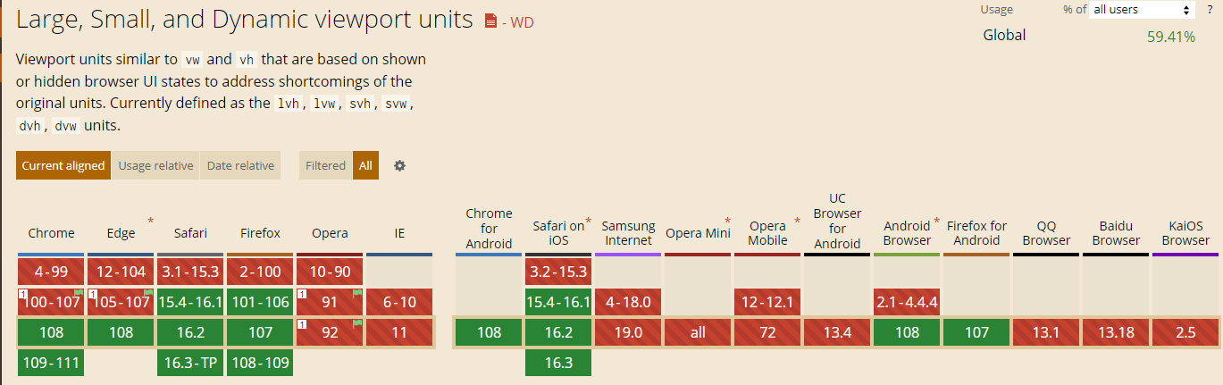Click the asterisk next to Edge
The width and height of the screenshot is (1223, 385).
(150, 221)
